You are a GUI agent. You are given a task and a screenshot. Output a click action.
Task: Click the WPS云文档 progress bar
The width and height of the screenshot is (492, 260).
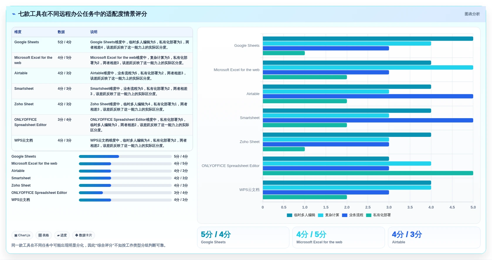(125, 200)
